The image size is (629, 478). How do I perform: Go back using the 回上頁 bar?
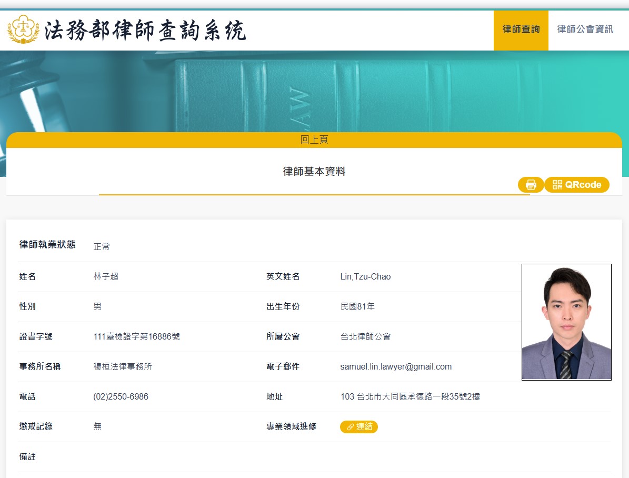click(314, 140)
